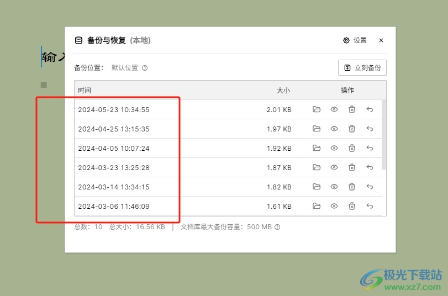The width and height of the screenshot is (448, 296).
Task: Open folder for backup 2024-03-14 13:34:15
Action: [317, 187]
